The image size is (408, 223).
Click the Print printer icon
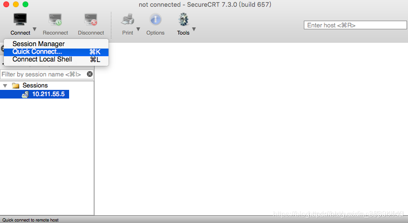click(128, 20)
